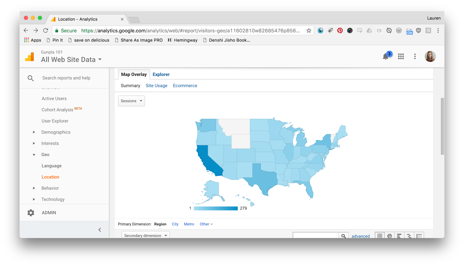Open the Language report

[52, 166]
